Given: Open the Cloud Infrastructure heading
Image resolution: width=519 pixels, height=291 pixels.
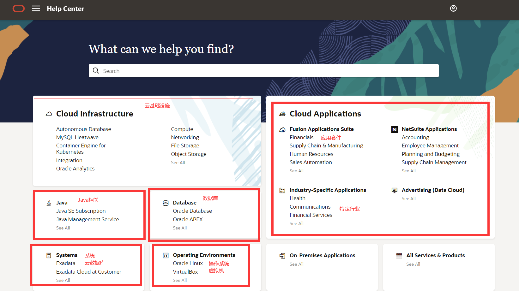Looking at the screenshot, I should (x=94, y=114).
